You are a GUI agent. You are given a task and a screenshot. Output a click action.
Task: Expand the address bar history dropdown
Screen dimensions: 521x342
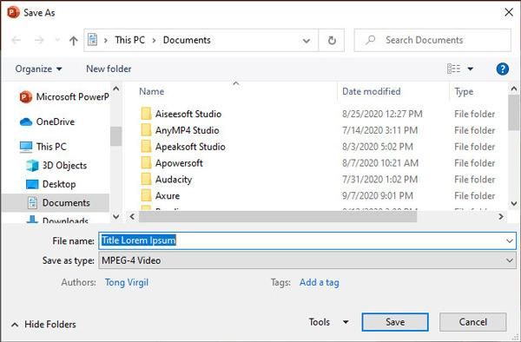click(x=306, y=41)
